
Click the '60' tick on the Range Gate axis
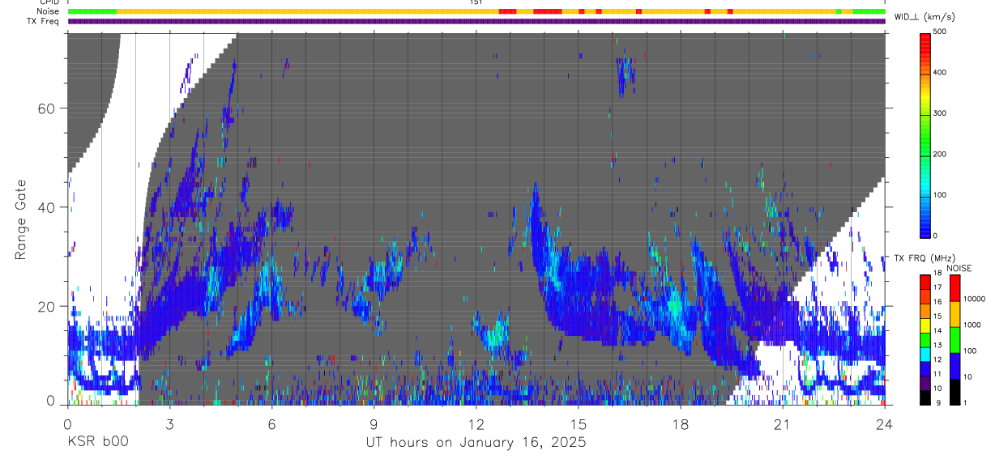pos(47,108)
